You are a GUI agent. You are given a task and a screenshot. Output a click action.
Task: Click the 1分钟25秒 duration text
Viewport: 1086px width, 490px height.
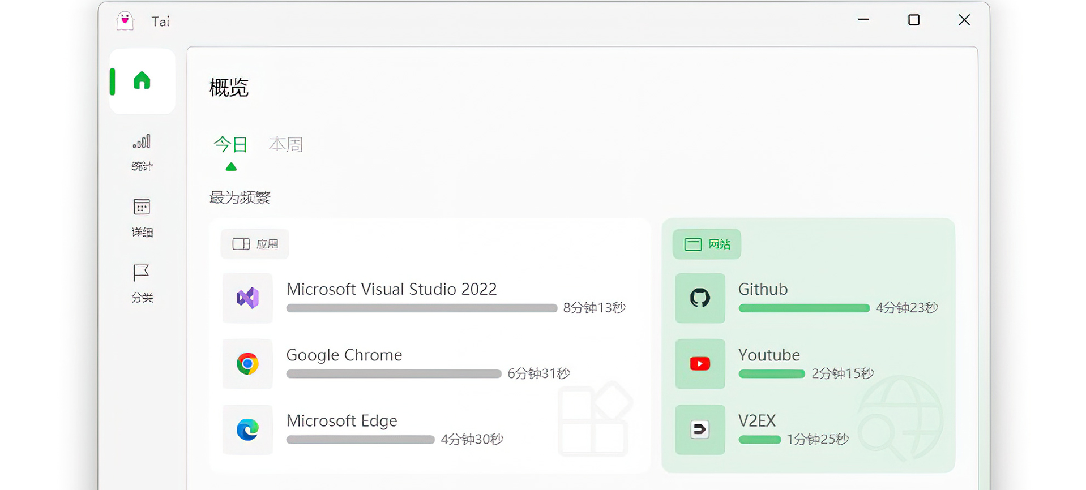click(x=818, y=439)
